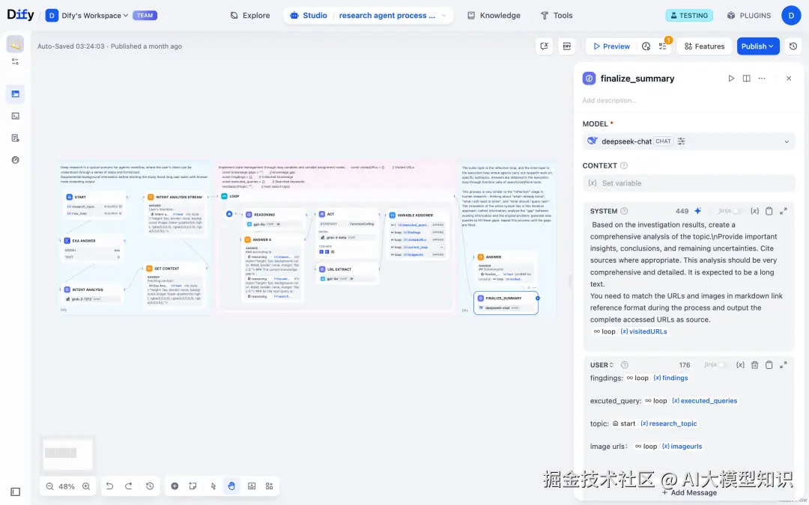Expand the research agent process app dropdown
This screenshot has height=505, width=809.
pos(443,16)
